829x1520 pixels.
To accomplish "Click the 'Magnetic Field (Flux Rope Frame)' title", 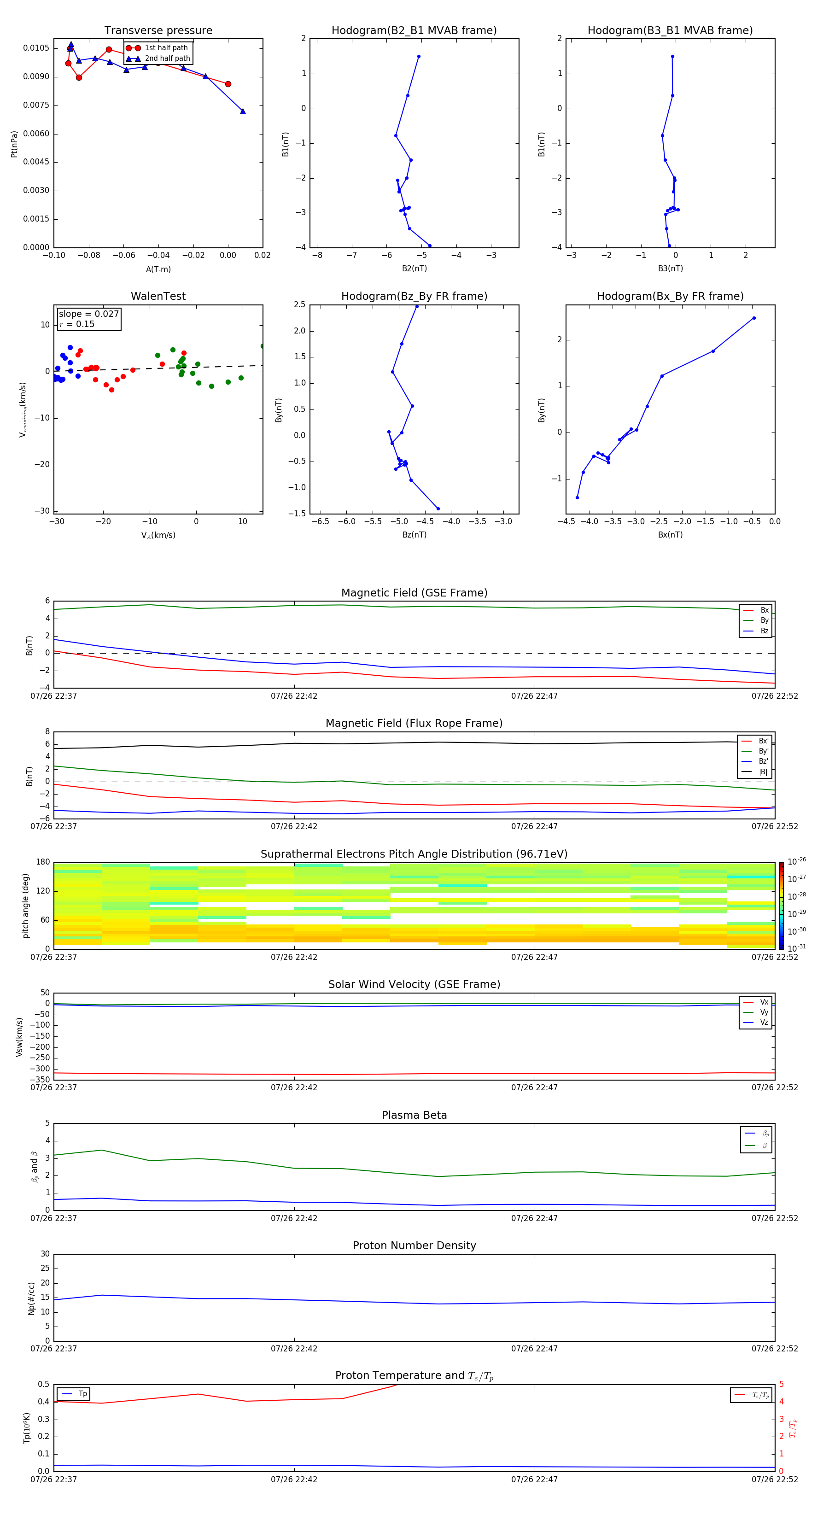I will (x=414, y=724).
